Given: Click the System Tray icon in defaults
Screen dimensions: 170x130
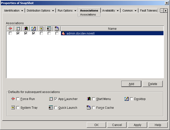Looking at the screenshot, I should [13, 107].
